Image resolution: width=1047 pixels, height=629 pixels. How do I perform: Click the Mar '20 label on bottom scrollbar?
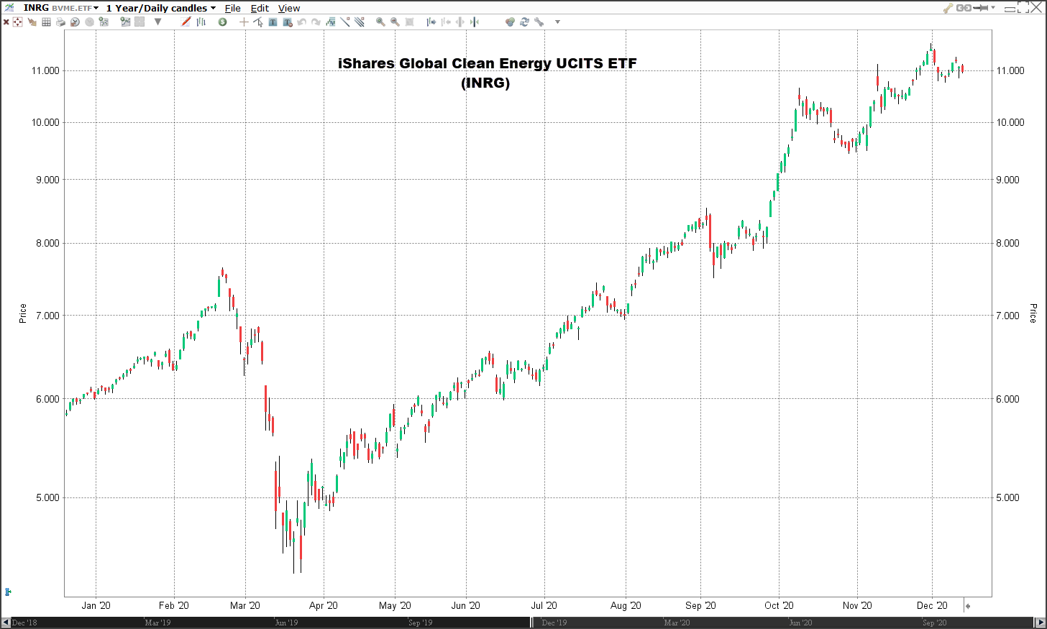[677, 623]
